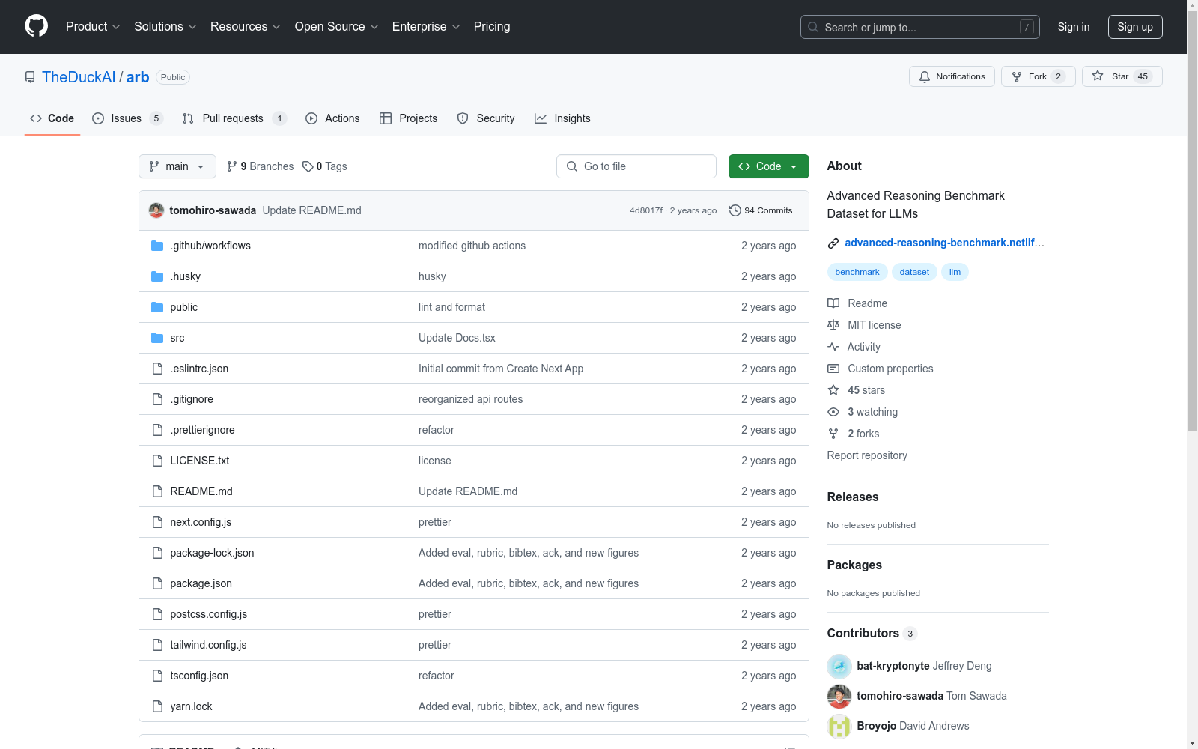This screenshot has height=749, width=1198.
Task: Click the yarn.lock file icon
Action: [157, 706]
